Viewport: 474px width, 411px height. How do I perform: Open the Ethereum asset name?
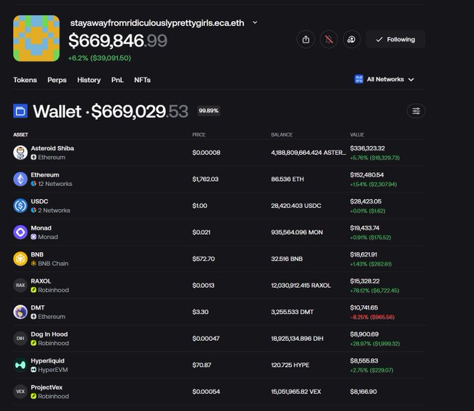(x=45, y=175)
